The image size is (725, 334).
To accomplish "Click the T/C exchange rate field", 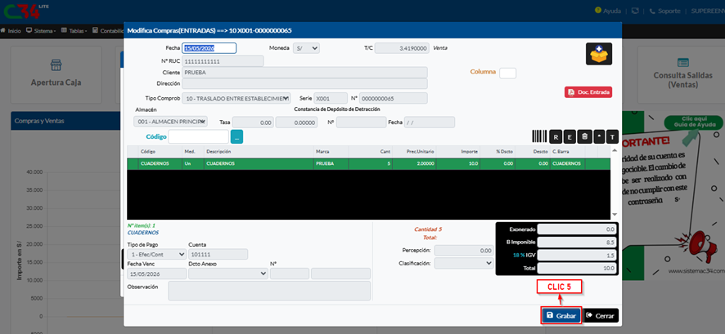I will [403, 48].
